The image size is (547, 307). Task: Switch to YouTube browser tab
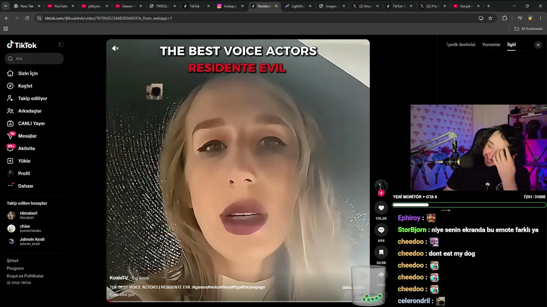coord(60,6)
